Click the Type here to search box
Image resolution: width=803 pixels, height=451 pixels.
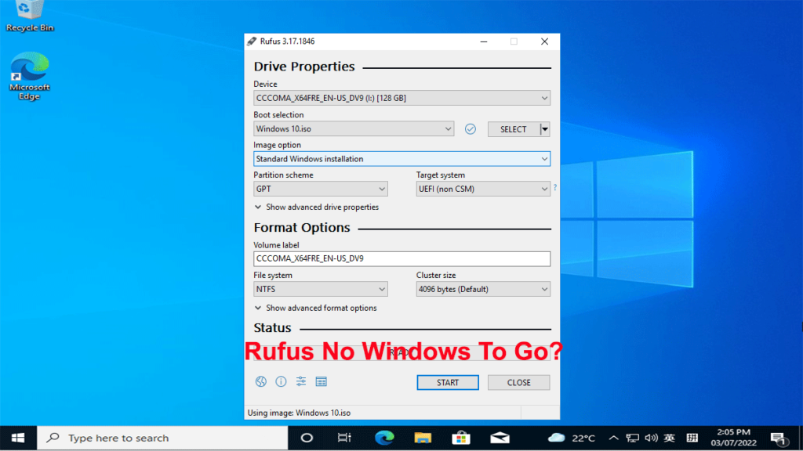(162, 438)
